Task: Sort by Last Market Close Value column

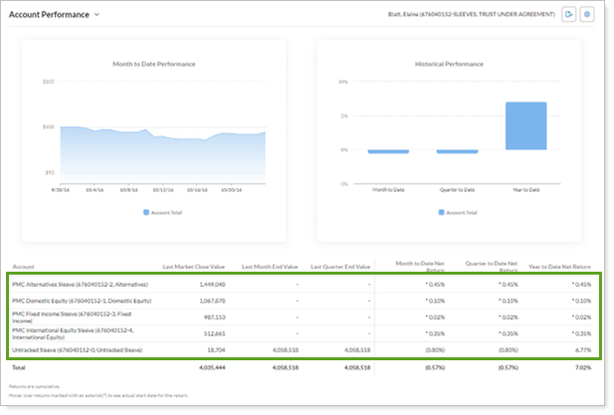Action: coord(194,267)
